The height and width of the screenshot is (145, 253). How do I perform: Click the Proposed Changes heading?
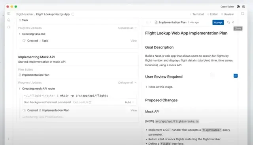(161, 100)
